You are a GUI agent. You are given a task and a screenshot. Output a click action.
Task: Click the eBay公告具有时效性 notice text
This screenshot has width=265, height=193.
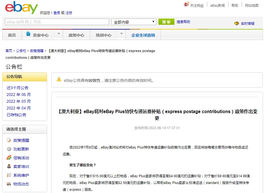(109, 80)
